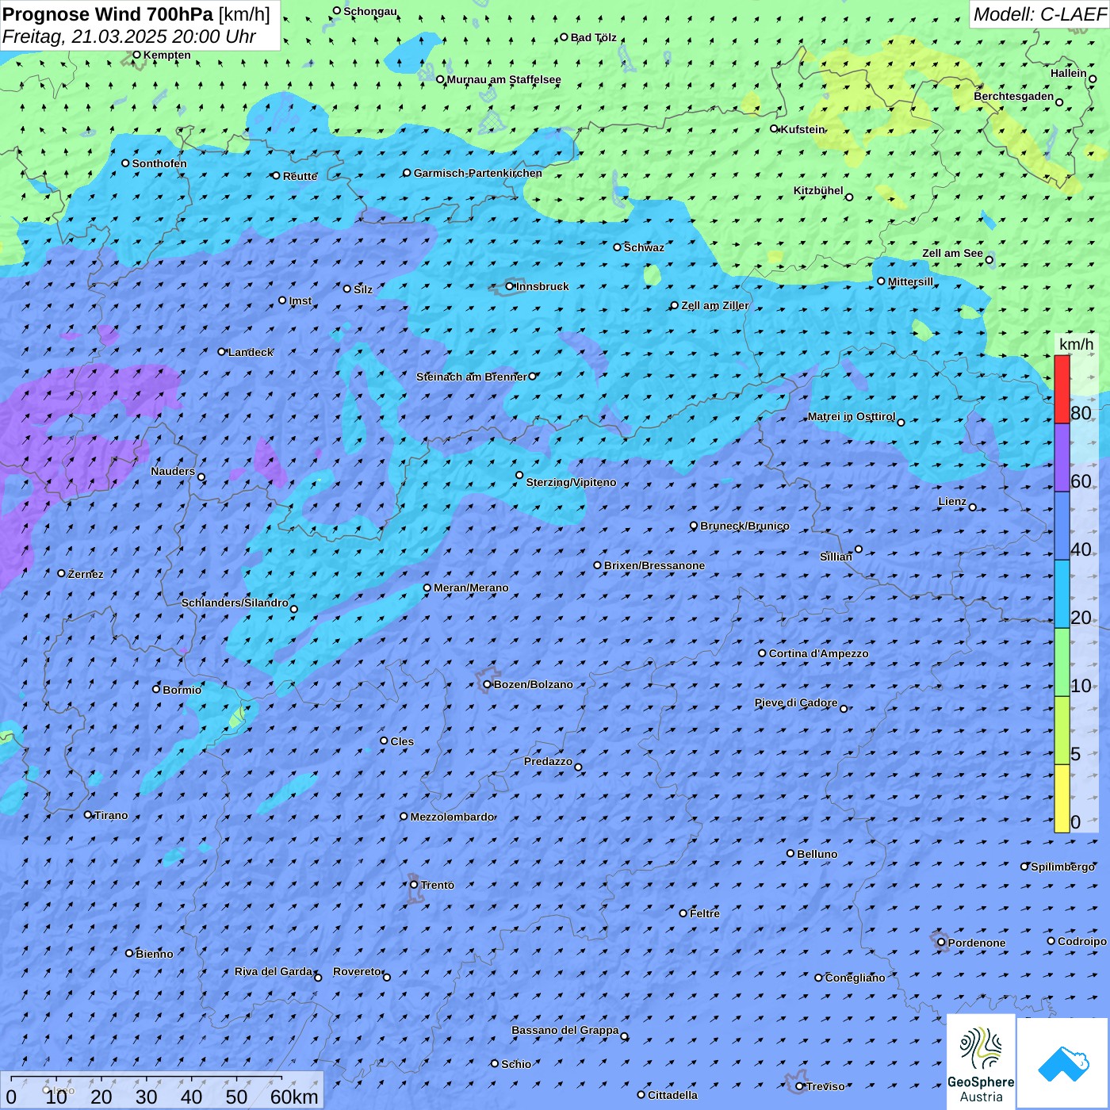Select the yellow 0–5 km/h legend swatch
This screenshot has width=1110, height=1110.
1062,798
